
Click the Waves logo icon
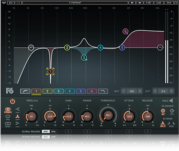click(x=4, y=2)
